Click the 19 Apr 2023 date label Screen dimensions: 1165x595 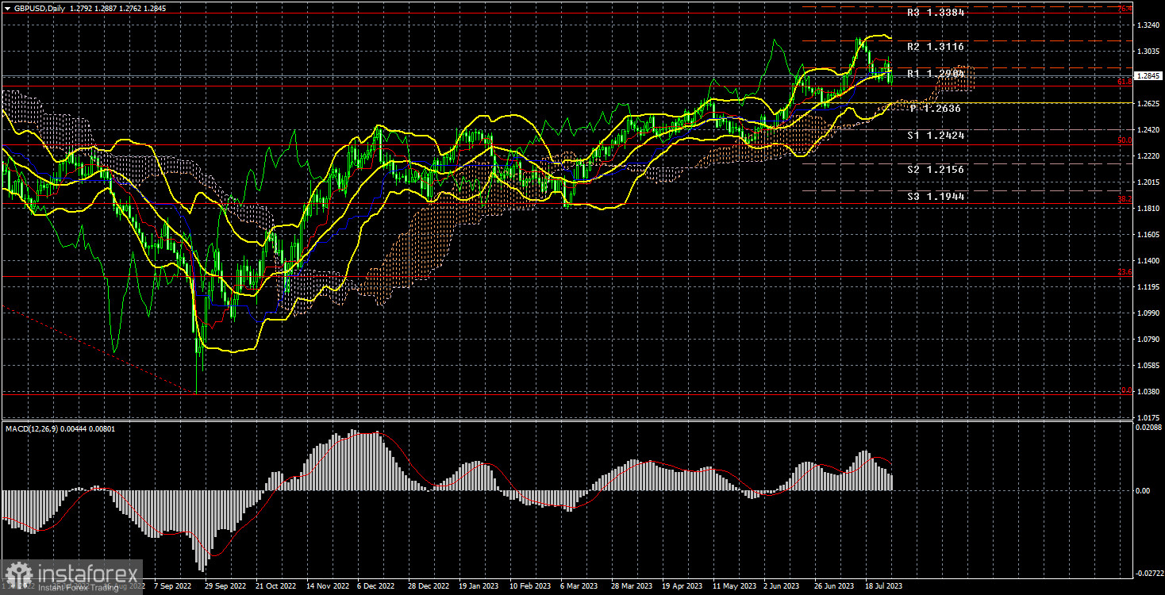click(682, 586)
